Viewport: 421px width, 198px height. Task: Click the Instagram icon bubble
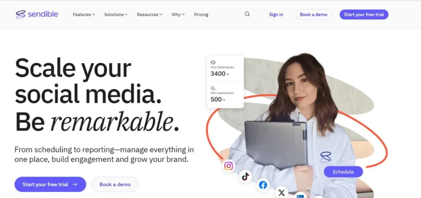click(x=229, y=166)
